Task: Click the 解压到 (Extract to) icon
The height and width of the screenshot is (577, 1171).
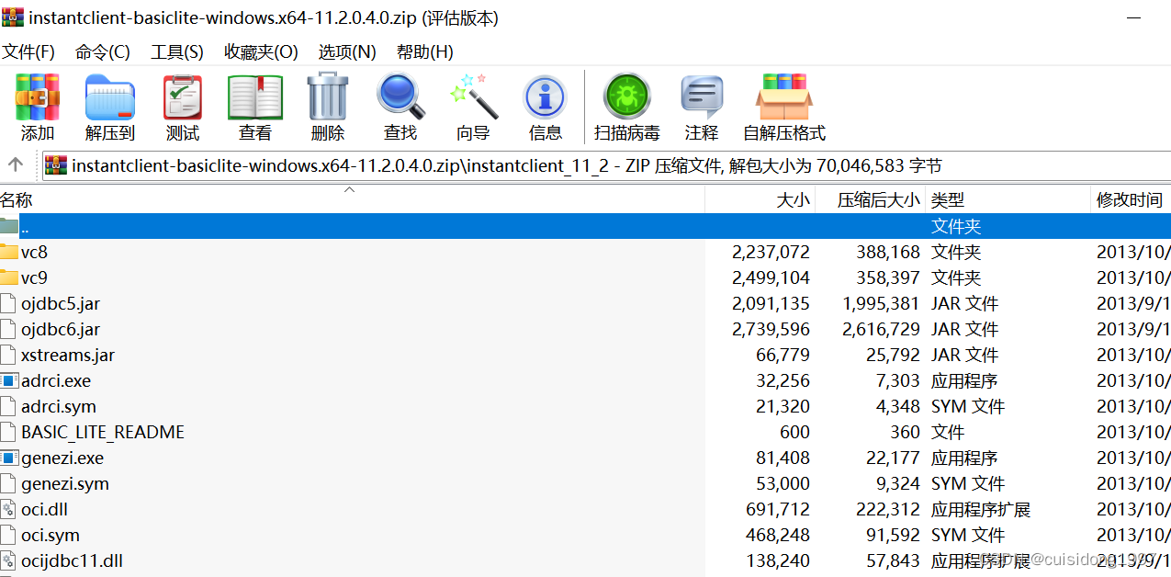Action: (x=110, y=97)
